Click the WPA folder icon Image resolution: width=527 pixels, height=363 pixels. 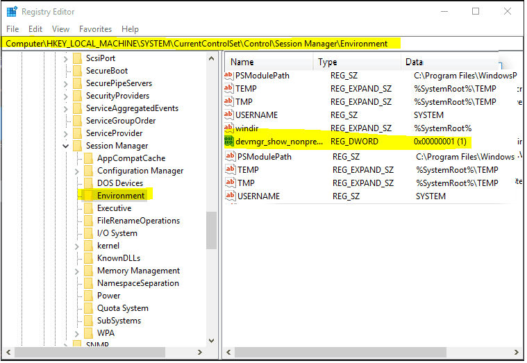[88, 333]
